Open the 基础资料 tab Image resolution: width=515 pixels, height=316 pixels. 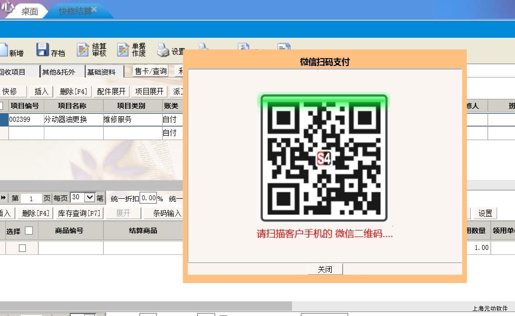102,72
